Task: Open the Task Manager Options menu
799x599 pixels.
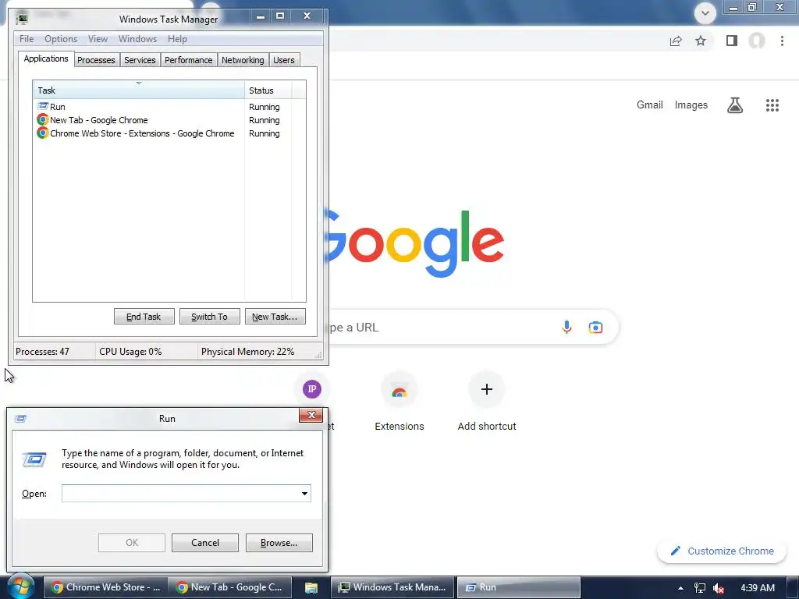Action: tap(61, 39)
